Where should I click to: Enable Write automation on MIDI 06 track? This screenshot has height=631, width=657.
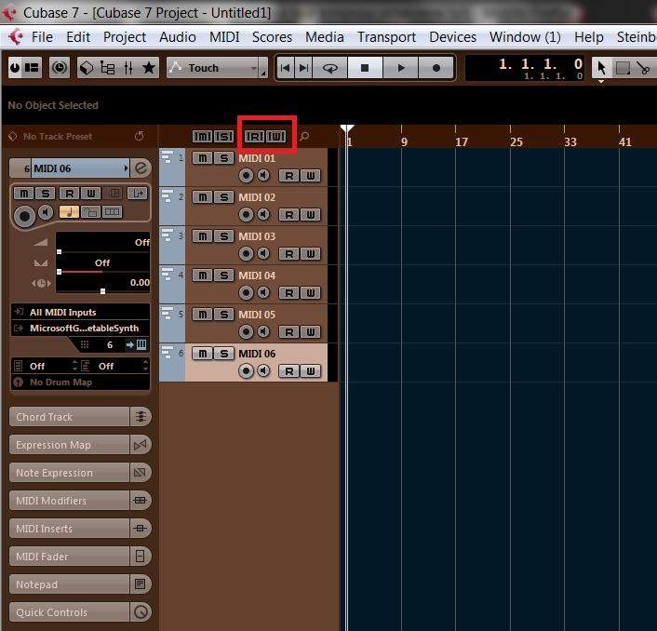click(x=311, y=370)
